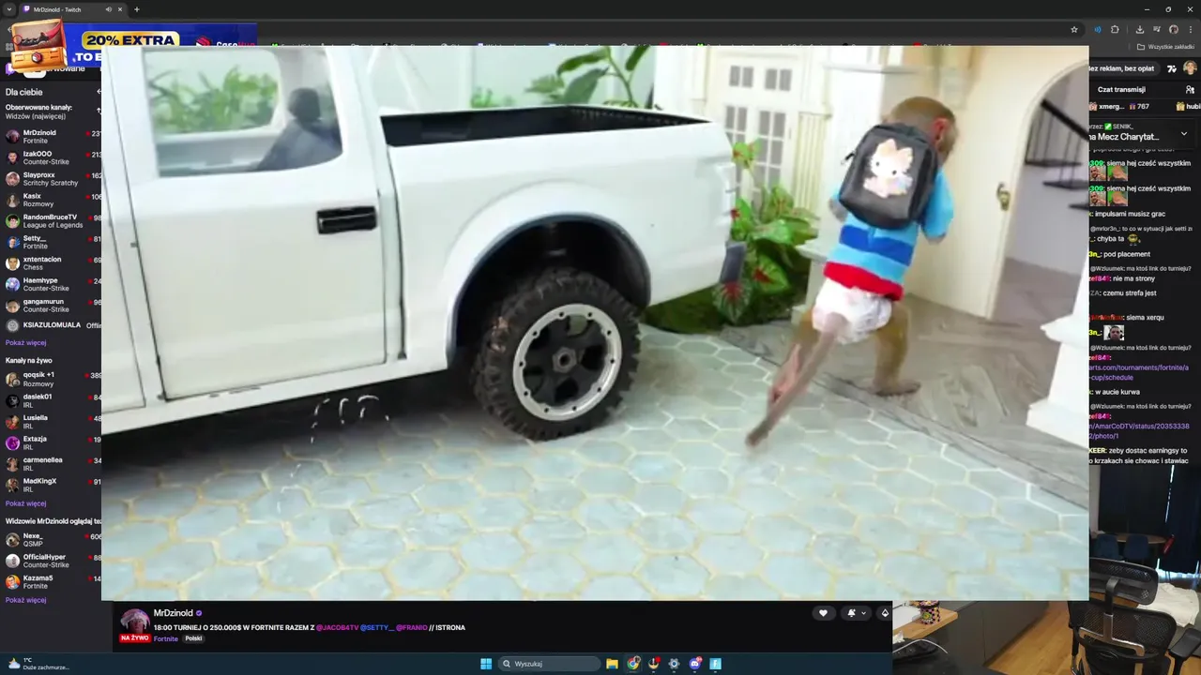1201x675 pixels.
Task: Open Chrome extensions puzzle icon
Action: [x=1115, y=29]
